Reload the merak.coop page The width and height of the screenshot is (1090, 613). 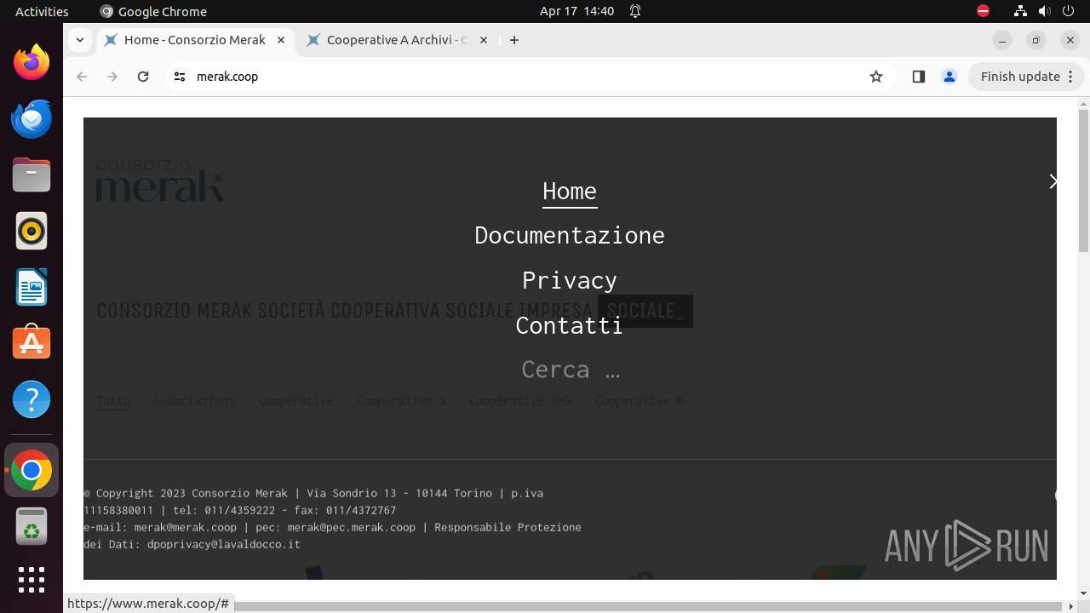tap(143, 77)
